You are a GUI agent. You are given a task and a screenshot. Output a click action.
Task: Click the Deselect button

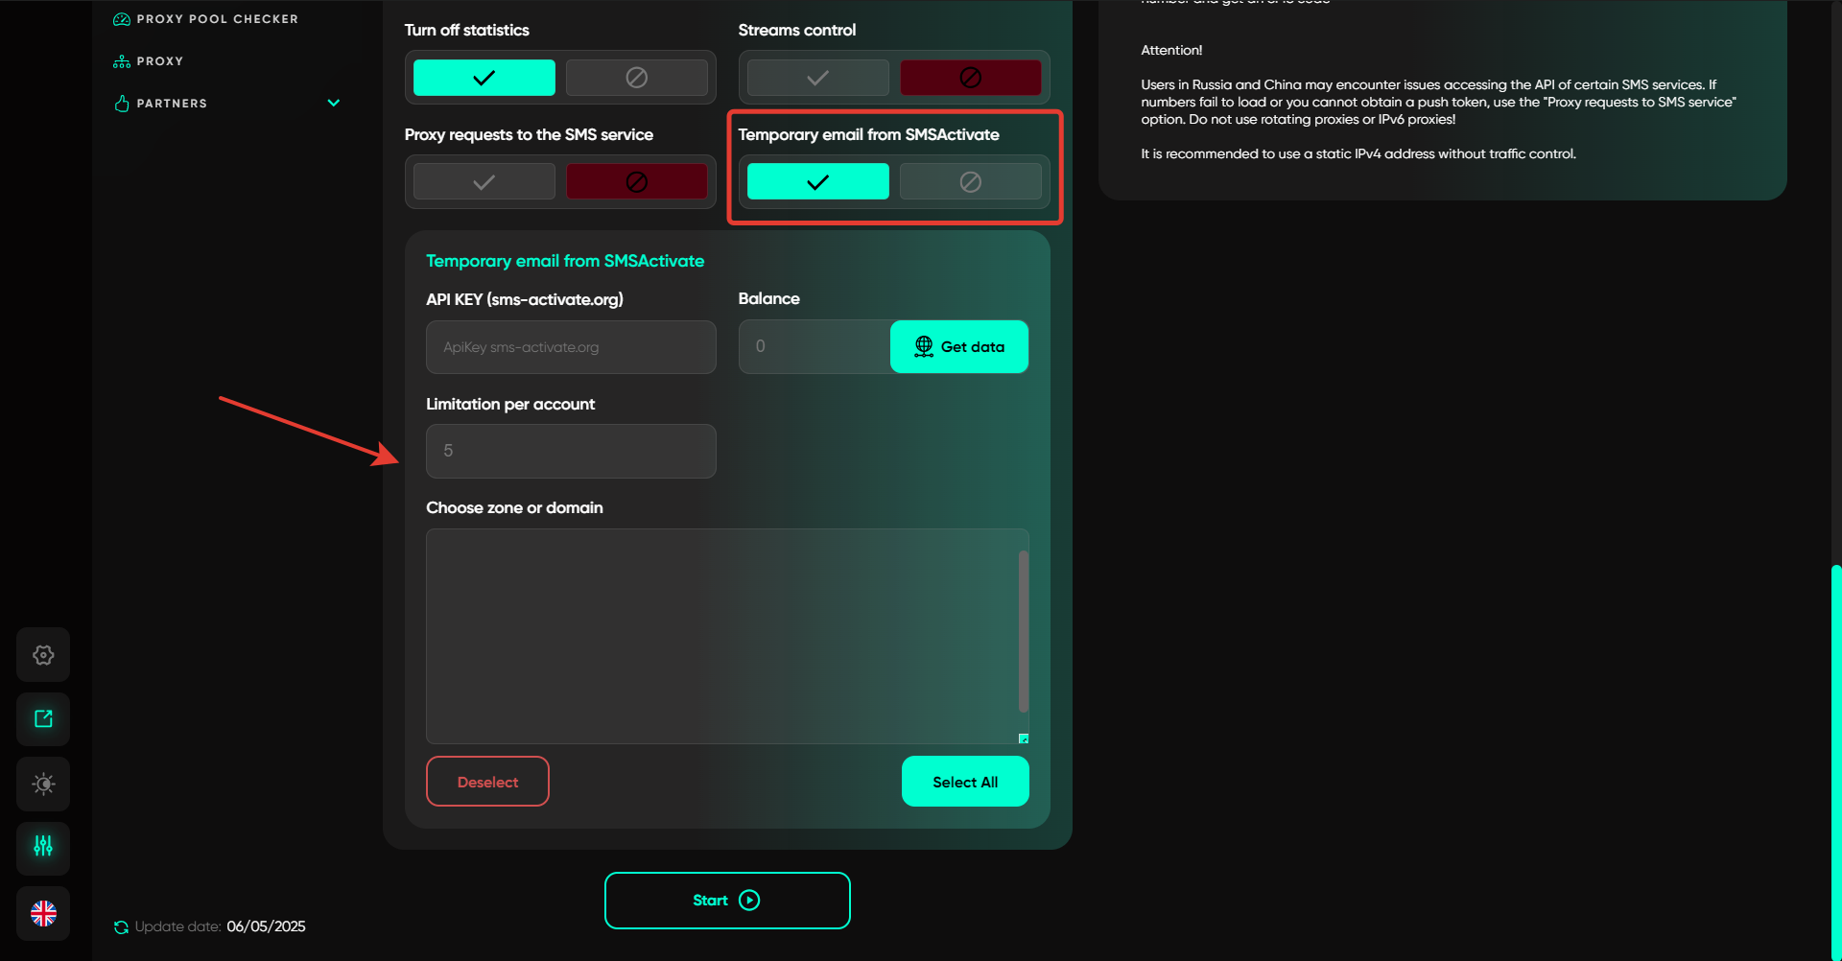pyautogui.click(x=487, y=782)
